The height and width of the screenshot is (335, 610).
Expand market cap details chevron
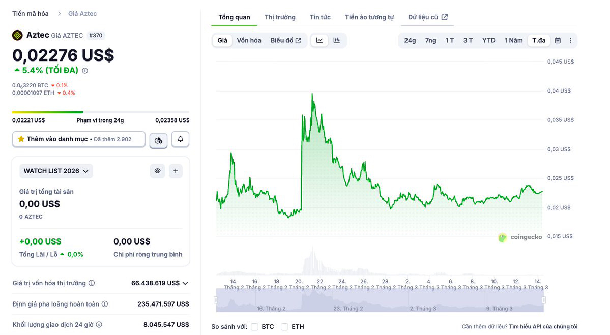coord(185,283)
